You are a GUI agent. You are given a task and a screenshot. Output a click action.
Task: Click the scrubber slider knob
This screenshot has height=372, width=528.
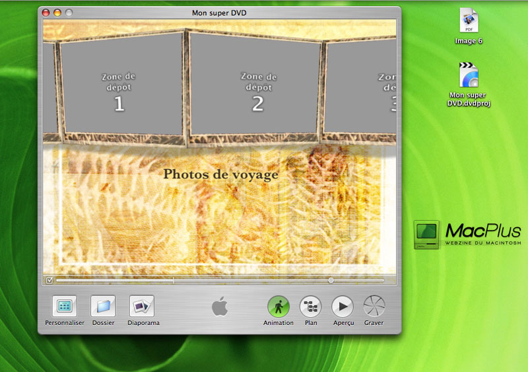(x=331, y=280)
